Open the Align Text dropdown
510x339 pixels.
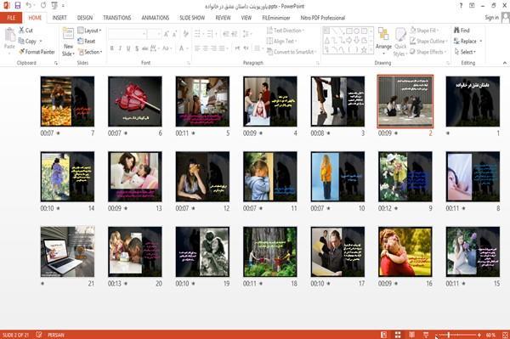281,42
